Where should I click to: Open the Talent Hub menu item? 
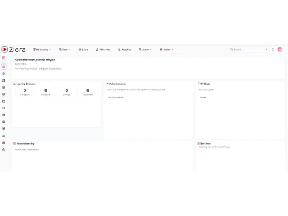coord(103,50)
